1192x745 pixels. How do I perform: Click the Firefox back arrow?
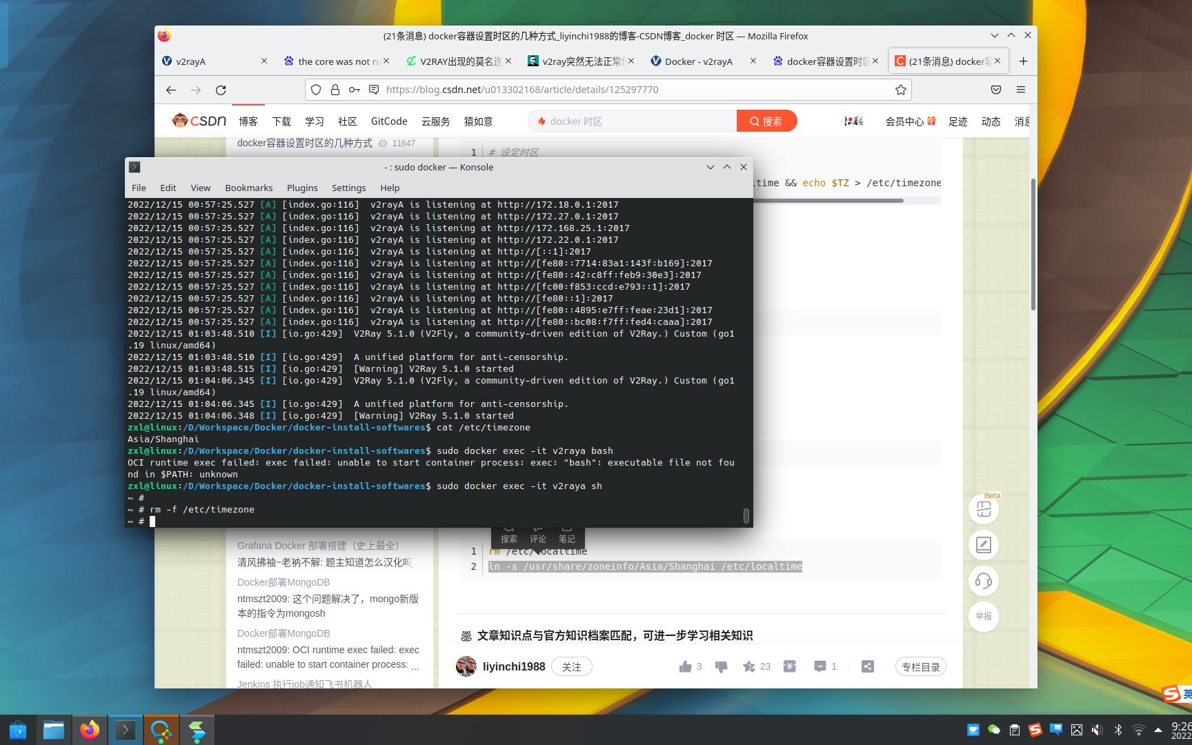(171, 90)
